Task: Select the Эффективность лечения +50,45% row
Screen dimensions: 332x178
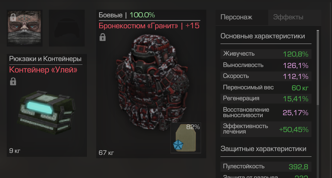Action: click(266, 129)
